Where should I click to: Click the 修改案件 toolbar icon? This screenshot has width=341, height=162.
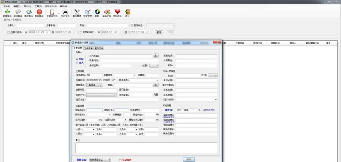28,13
